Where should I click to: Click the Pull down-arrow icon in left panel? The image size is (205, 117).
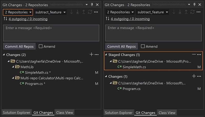[x=78, y=12]
